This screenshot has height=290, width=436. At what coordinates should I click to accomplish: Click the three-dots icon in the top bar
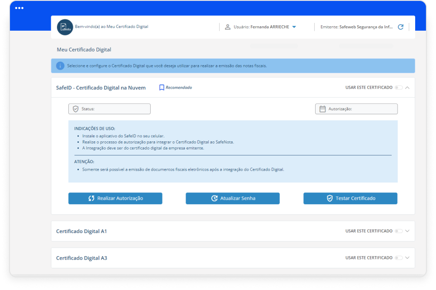[x=19, y=8]
